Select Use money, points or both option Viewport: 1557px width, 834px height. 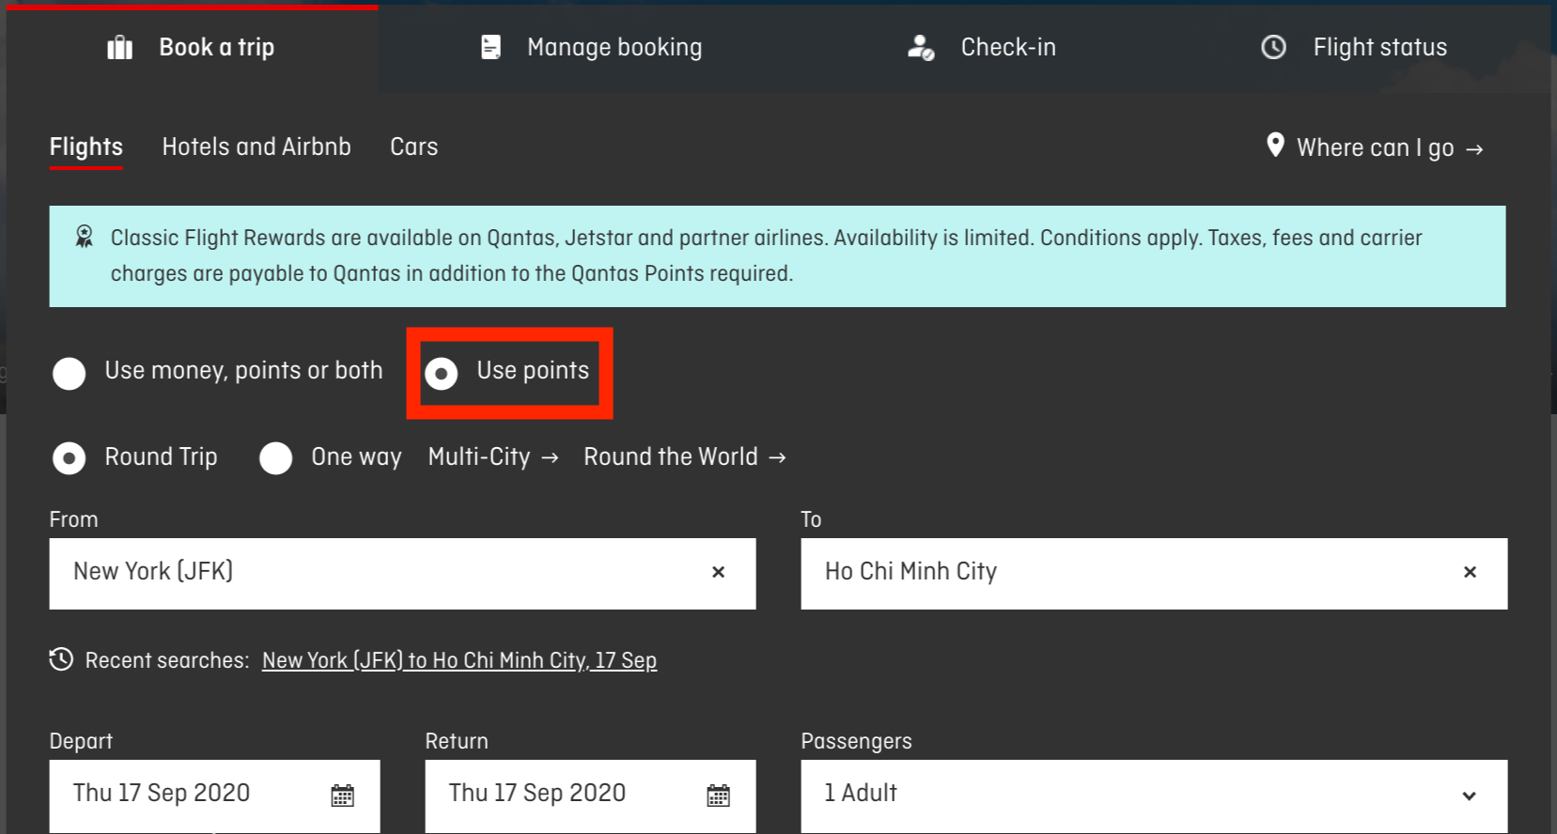[x=70, y=373]
